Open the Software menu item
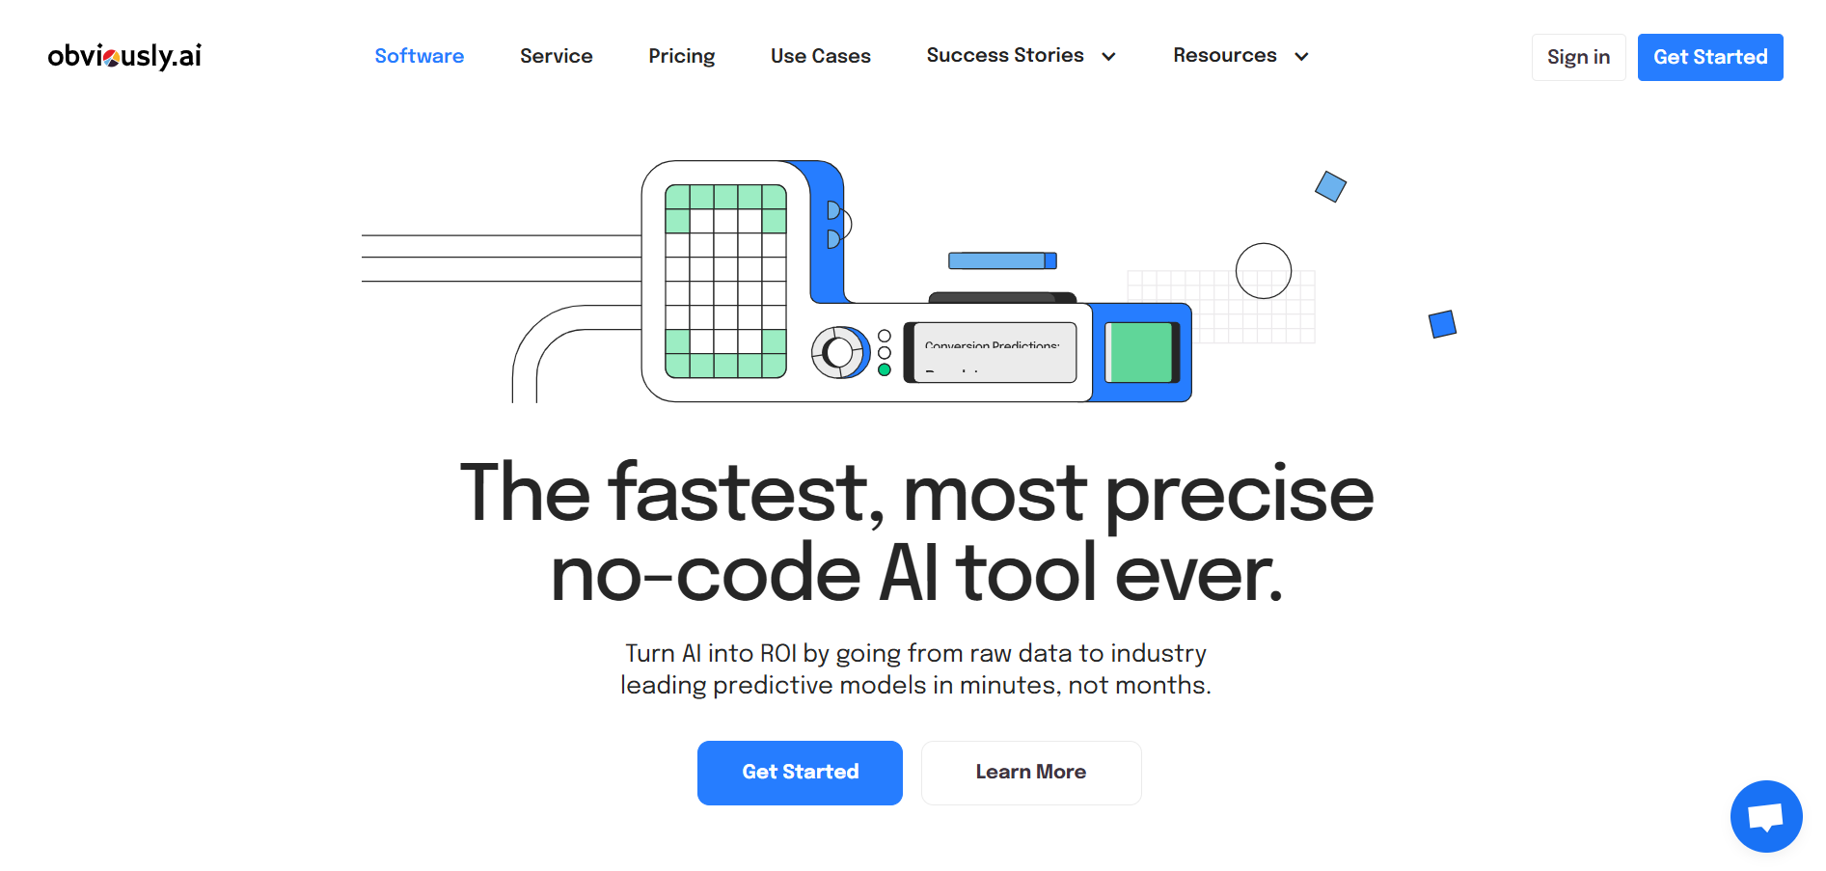The height and width of the screenshot is (871, 1826). tap(419, 56)
